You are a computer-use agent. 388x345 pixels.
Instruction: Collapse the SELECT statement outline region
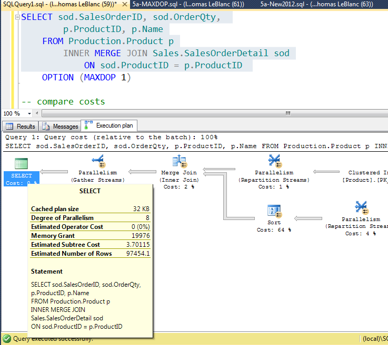click(17, 17)
